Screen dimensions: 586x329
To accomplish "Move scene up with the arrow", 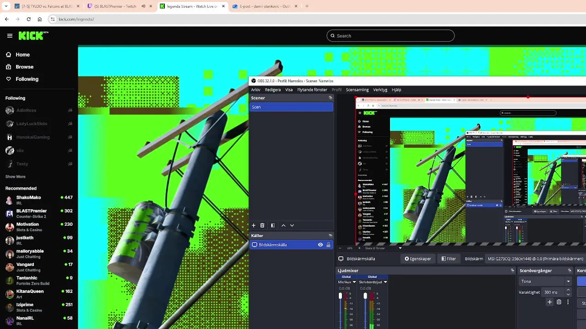I will click(283, 225).
